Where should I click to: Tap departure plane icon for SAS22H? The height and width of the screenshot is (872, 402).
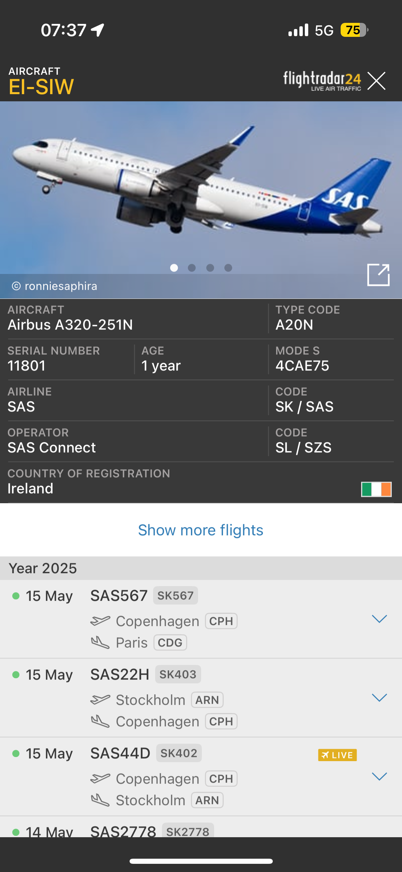100,700
